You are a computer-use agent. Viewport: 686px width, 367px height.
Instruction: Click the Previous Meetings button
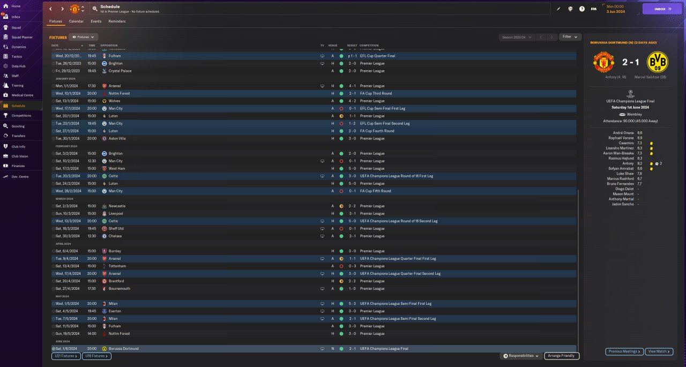624,351
